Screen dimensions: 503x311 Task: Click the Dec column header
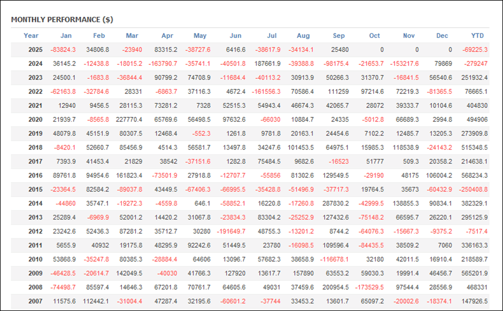click(x=442, y=36)
